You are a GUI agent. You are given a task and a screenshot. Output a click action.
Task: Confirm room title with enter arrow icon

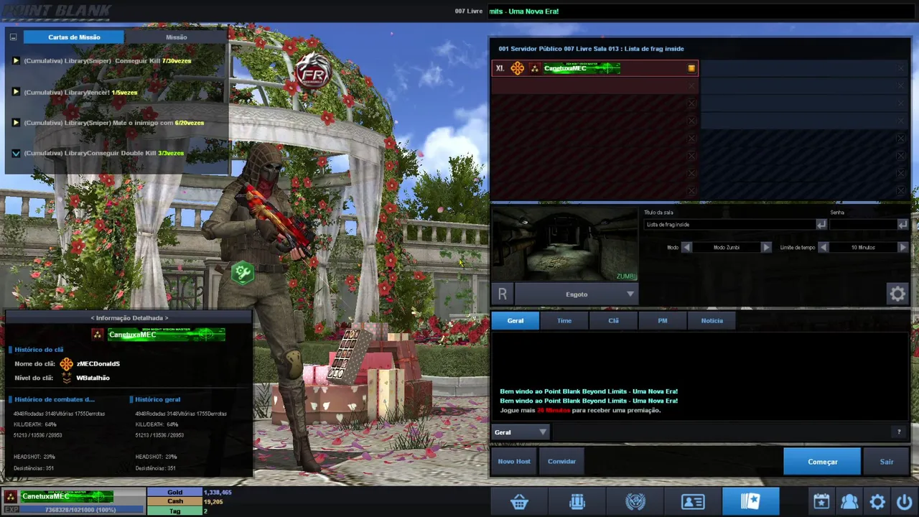point(821,225)
